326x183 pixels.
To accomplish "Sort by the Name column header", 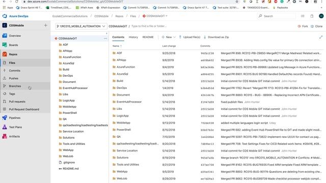I will coord(117,46).
